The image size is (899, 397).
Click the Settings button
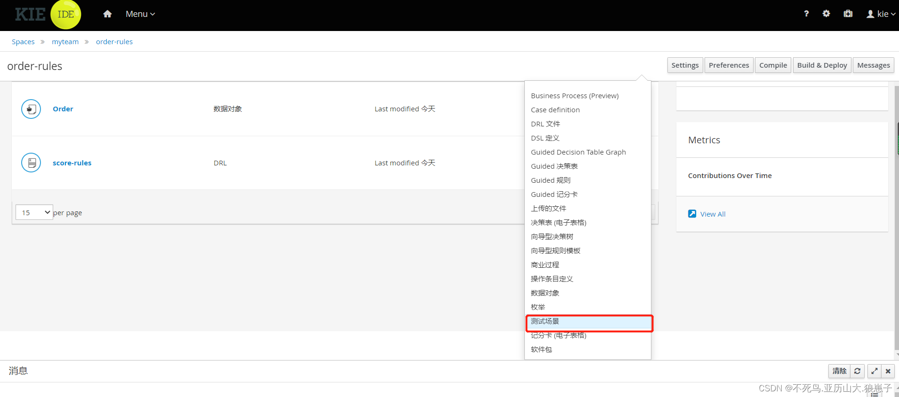point(685,65)
